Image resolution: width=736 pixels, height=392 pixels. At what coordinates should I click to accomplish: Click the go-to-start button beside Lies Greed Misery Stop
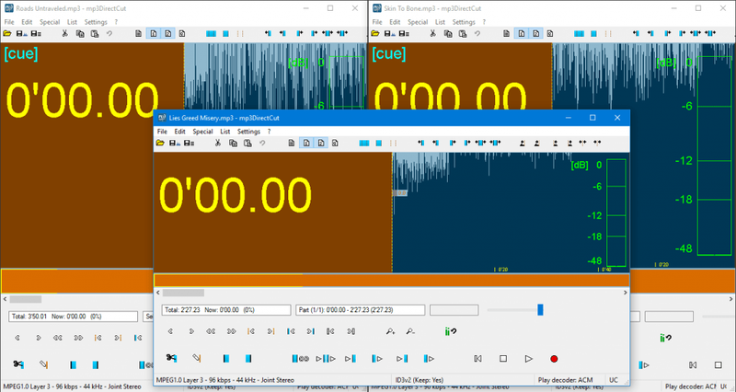tap(477, 359)
